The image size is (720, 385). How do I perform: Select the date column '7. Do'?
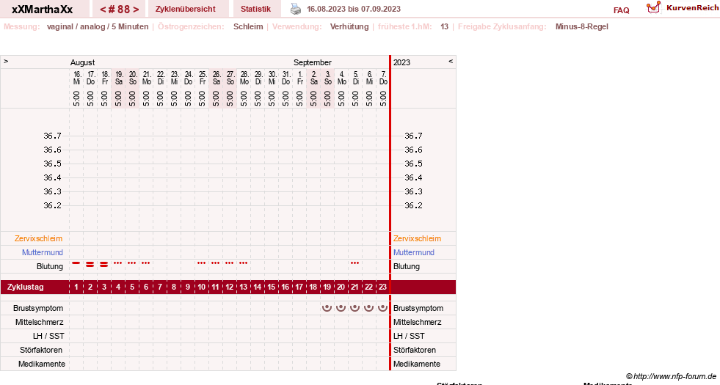point(383,78)
